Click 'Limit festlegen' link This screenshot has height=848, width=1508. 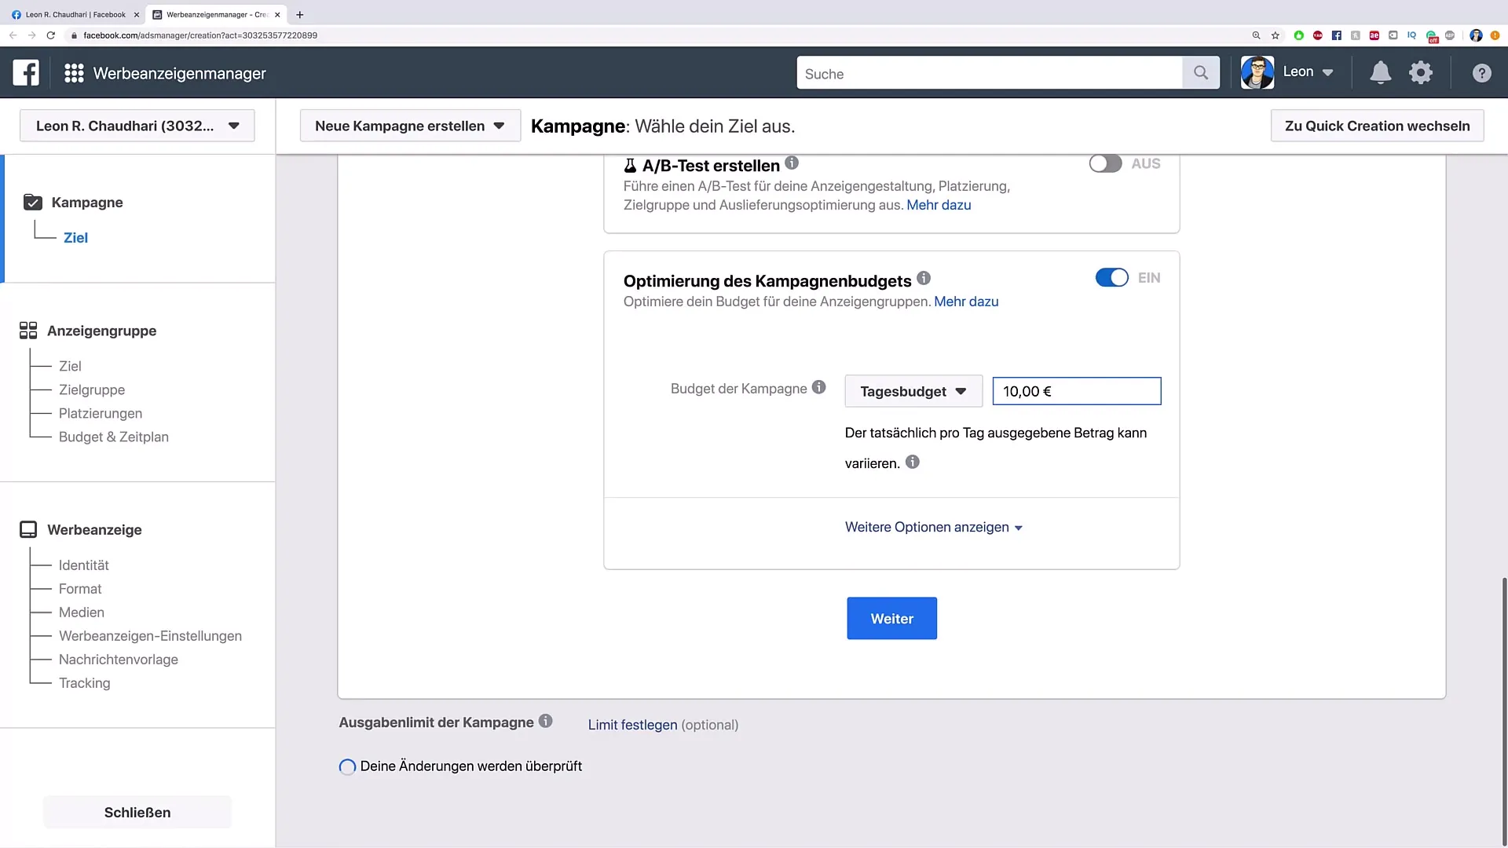tap(632, 725)
